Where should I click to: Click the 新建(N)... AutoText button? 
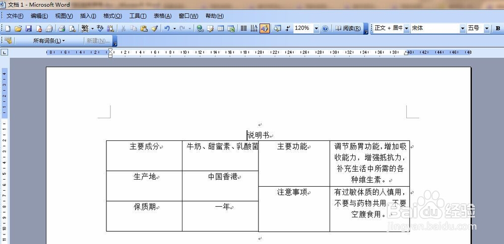[x=98, y=41]
